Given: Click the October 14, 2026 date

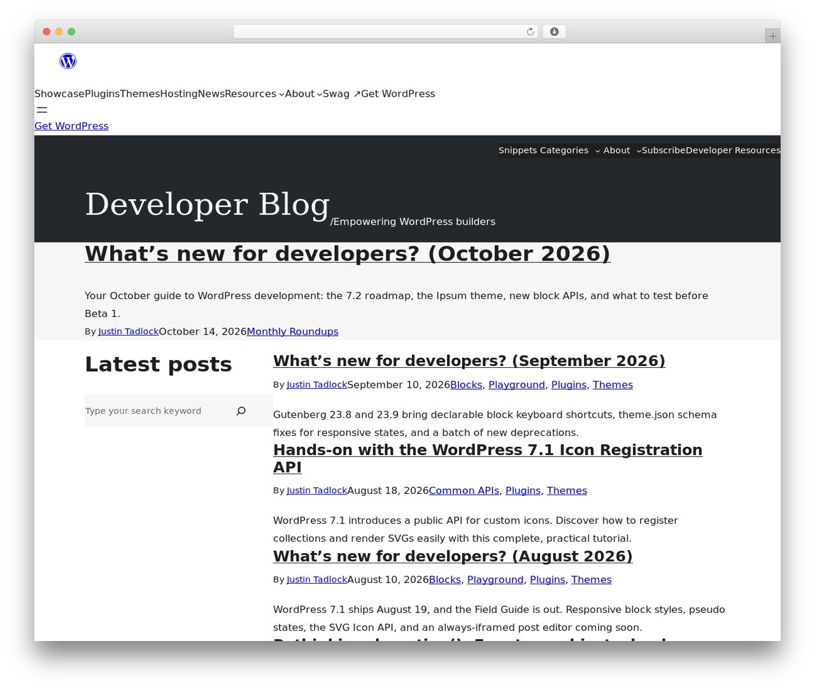Looking at the screenshot, I should [x=202, y=332].
